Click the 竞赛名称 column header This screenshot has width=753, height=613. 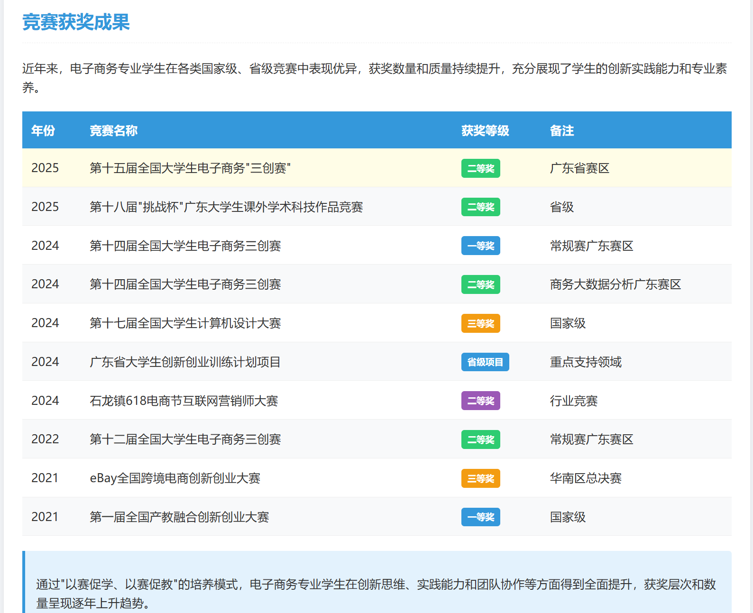[x=113, y=130]
